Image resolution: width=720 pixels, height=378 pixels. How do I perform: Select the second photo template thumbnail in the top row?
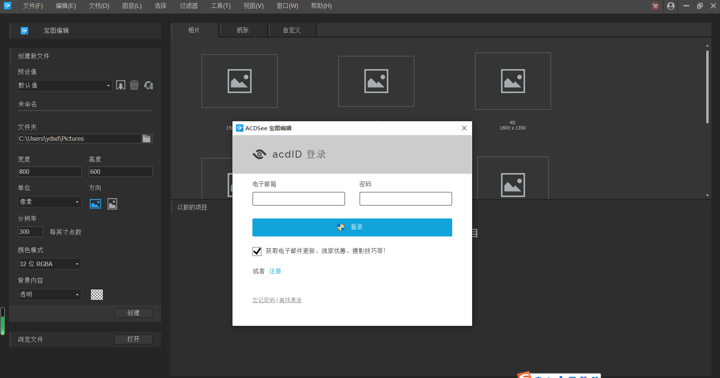click(x=376, y=81)
